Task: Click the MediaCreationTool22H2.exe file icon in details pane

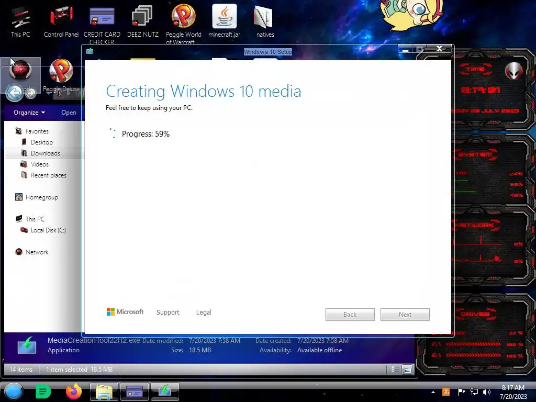Action: [x=27, y=345]
